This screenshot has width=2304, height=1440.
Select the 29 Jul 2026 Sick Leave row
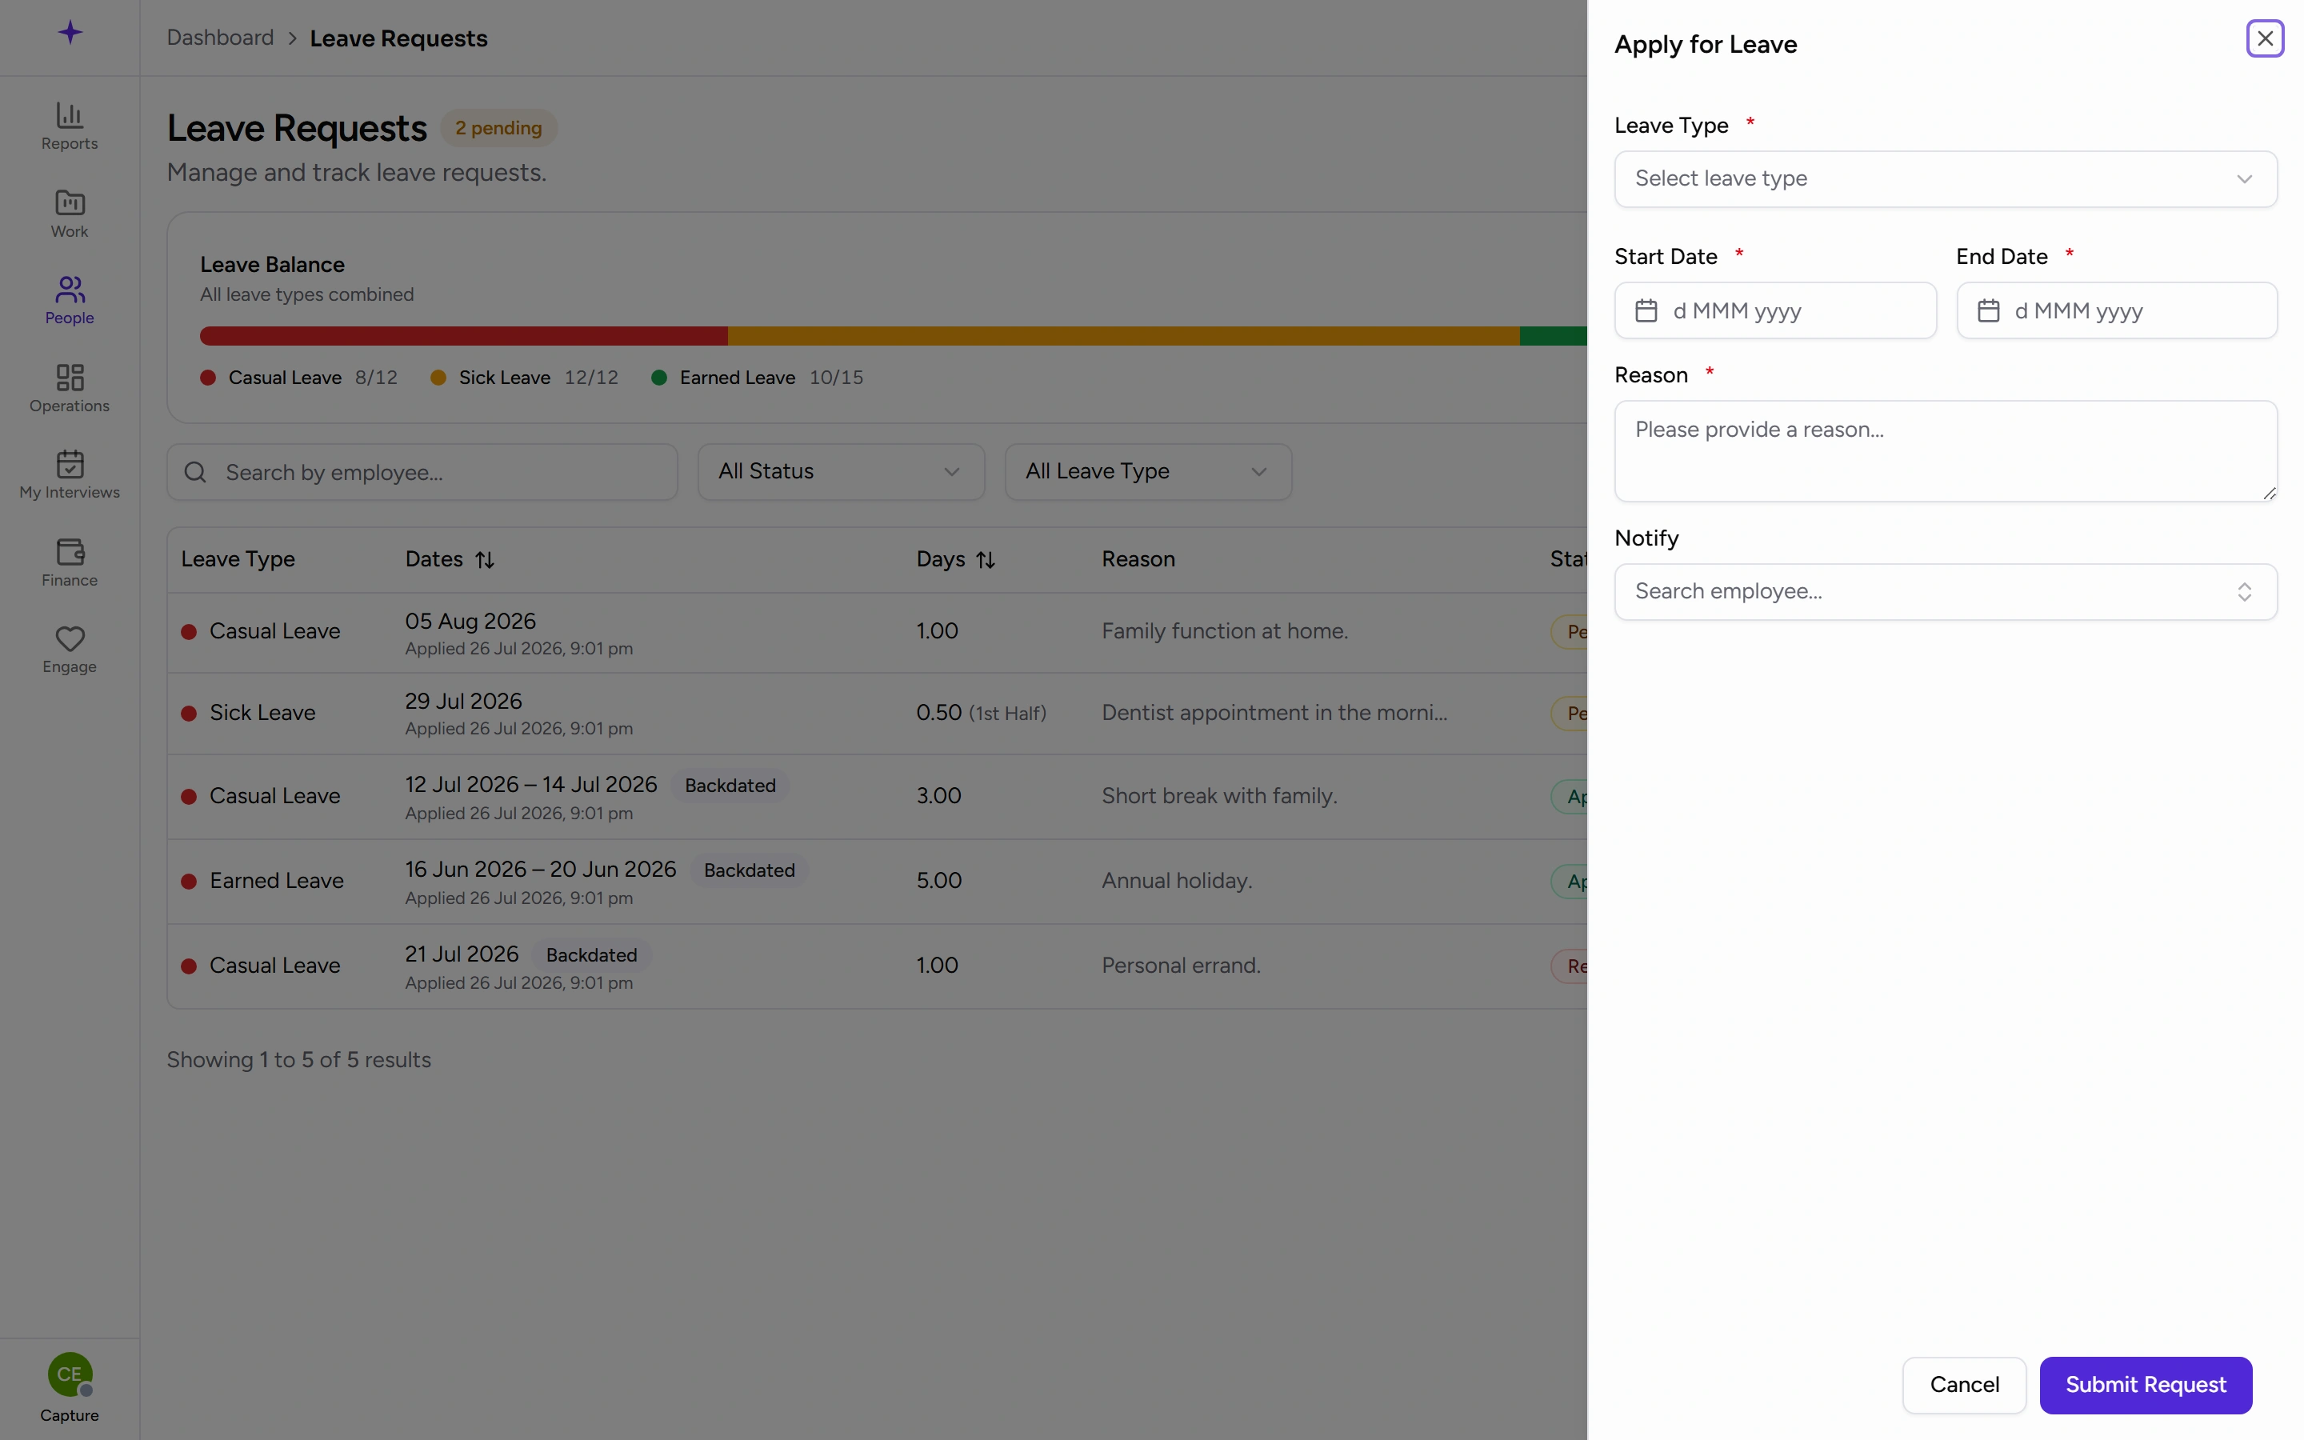tap(877, 714)
